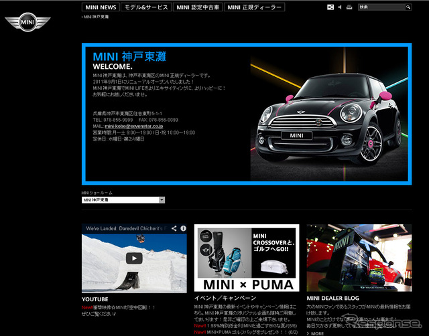Screen dimensions: 429x336
Task: Click the YOUTUBE heading
Action: pos(95,299)
